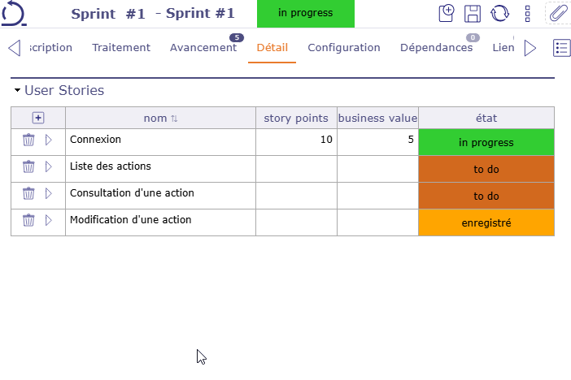Viewport: 571px width, 380px height.
Task: Click trash icon for Liste des actions
Action: click(x=28, y=167)
